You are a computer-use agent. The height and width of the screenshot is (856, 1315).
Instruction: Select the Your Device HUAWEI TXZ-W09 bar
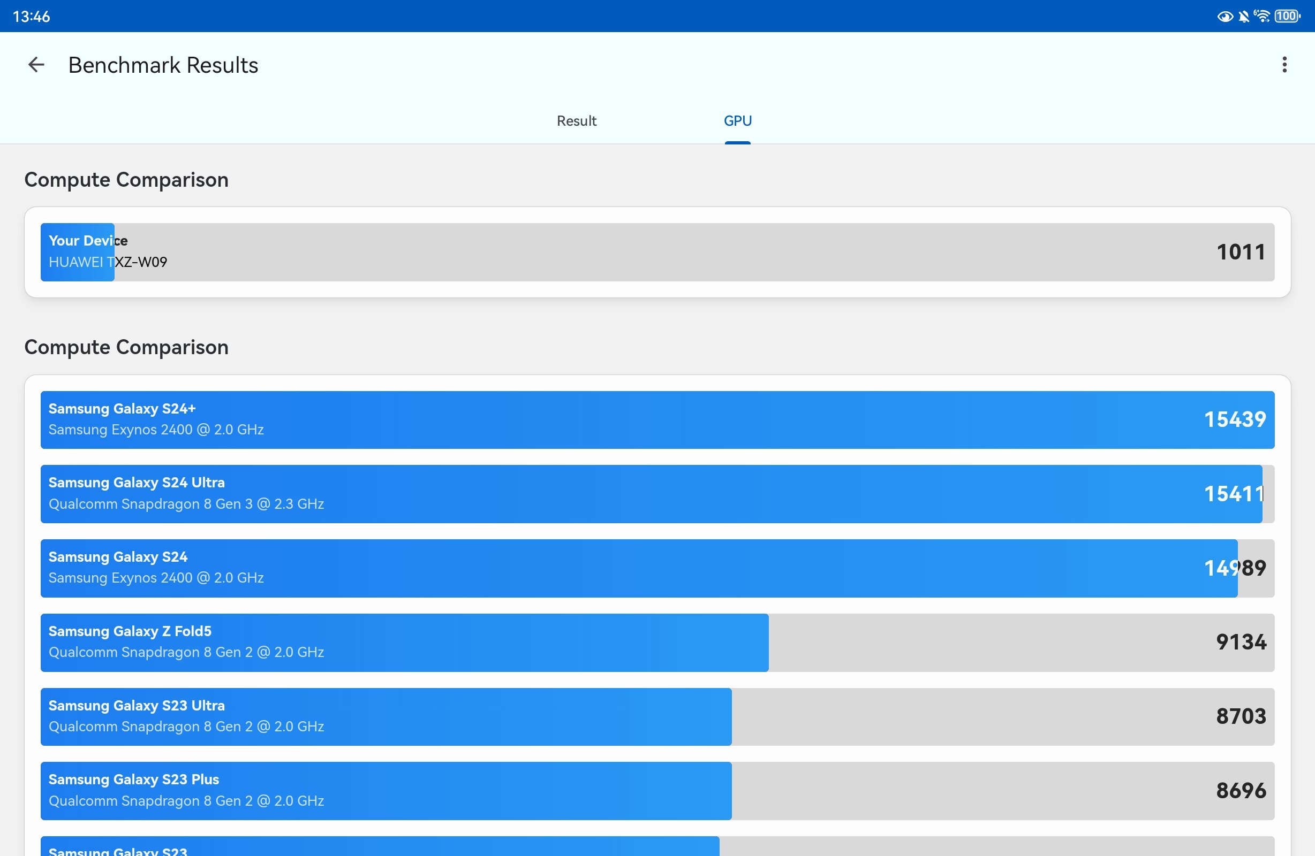(x=657, y=253)
